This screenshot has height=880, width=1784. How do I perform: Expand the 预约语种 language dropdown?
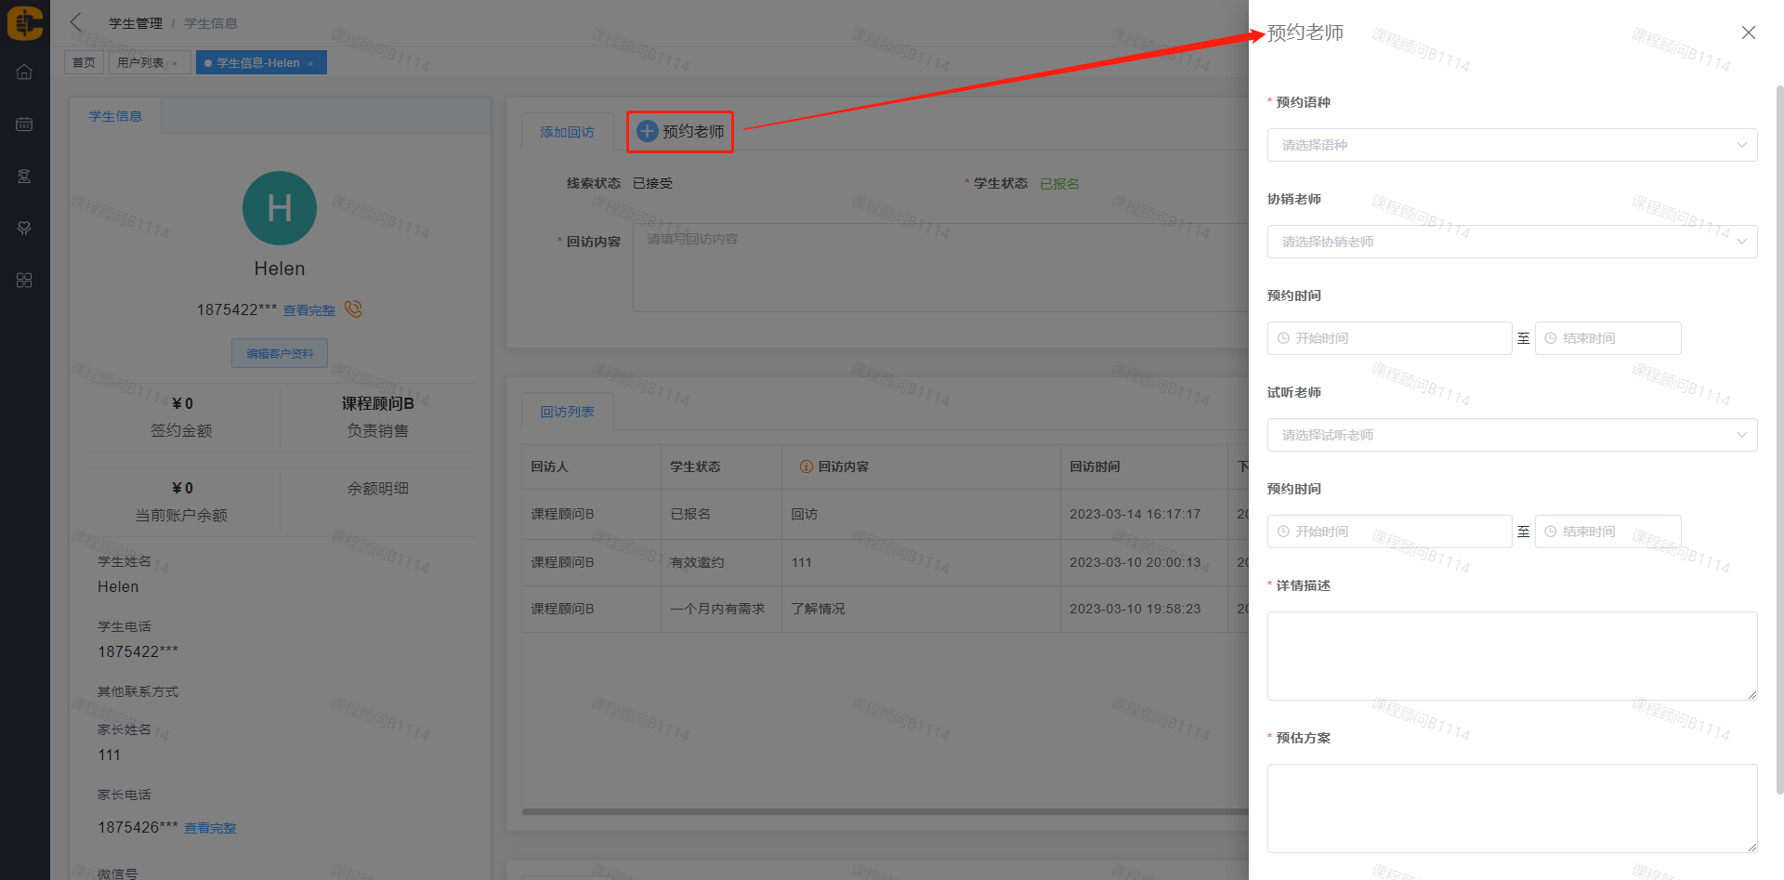pos(1512,145)
